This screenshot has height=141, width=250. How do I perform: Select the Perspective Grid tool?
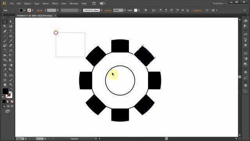point(11,60)
